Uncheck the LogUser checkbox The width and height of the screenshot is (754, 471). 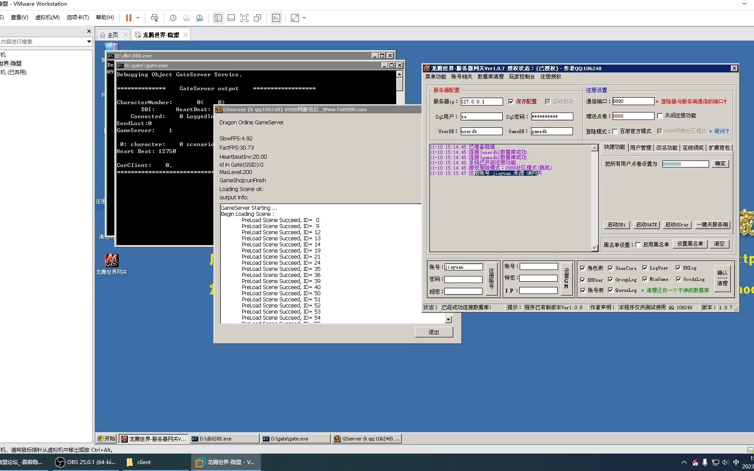coord(645,268)
